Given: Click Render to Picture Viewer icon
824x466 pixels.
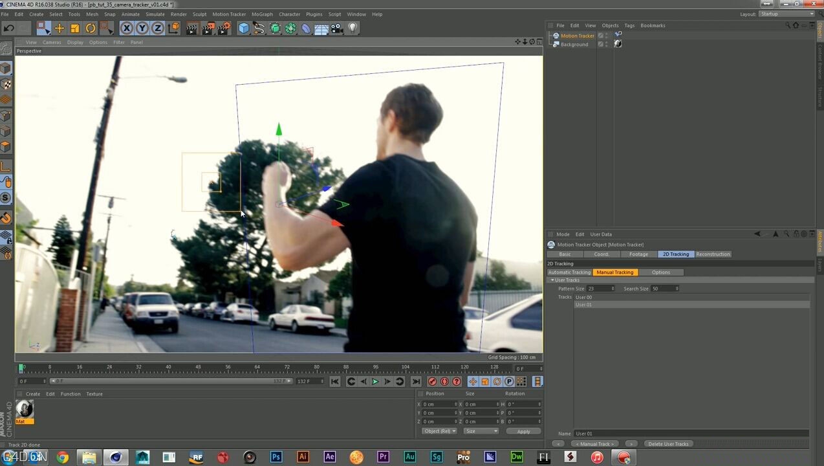Looking at the screenshot, I should 206,28.
